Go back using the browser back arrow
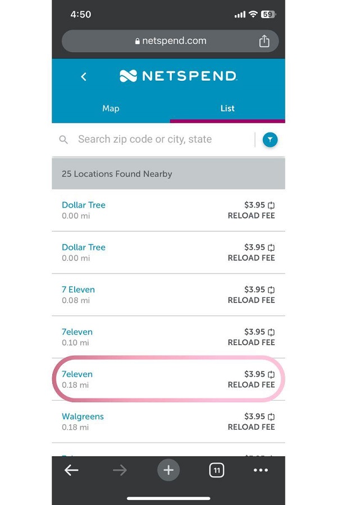This screenshot has width=337, height=505. (x=71, y=470)
